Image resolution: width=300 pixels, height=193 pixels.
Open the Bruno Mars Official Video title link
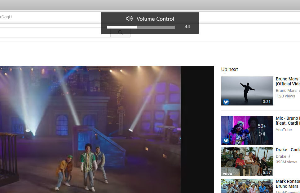click(288, 81)
